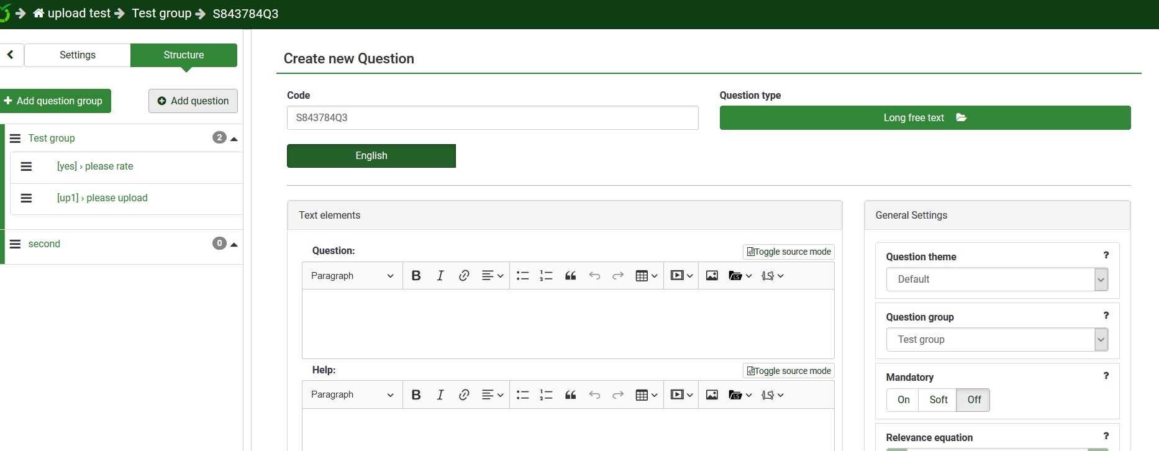Switch to Structure tab

pyautogui.click(x=183, y=55)
